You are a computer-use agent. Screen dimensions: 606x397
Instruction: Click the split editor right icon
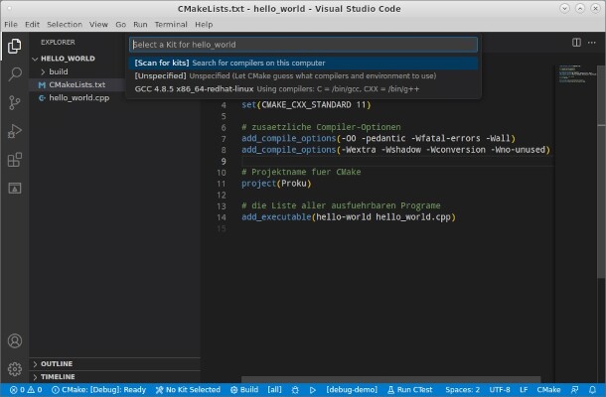576,43
